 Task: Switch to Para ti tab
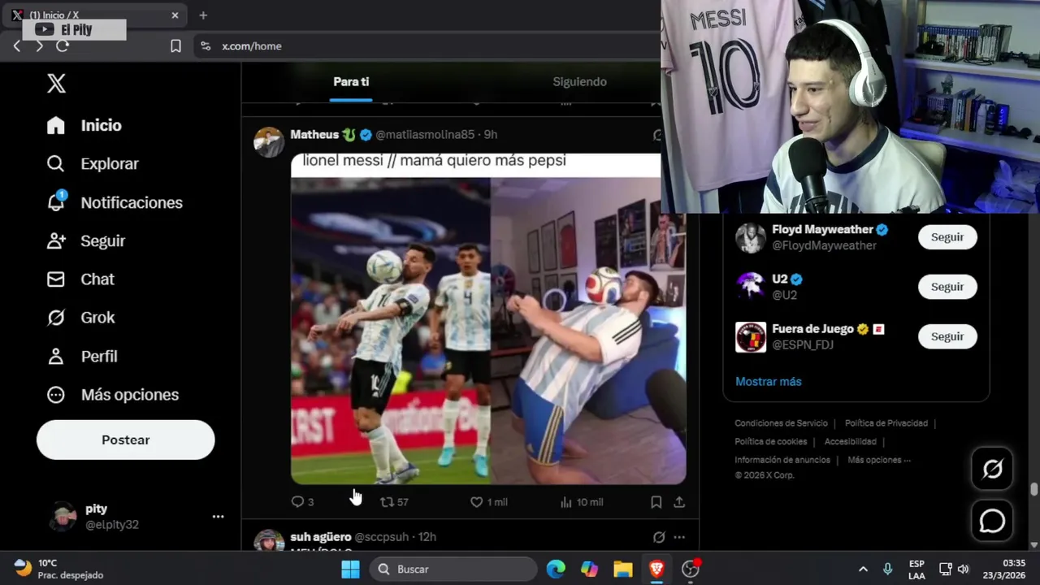tap(351, 81)
